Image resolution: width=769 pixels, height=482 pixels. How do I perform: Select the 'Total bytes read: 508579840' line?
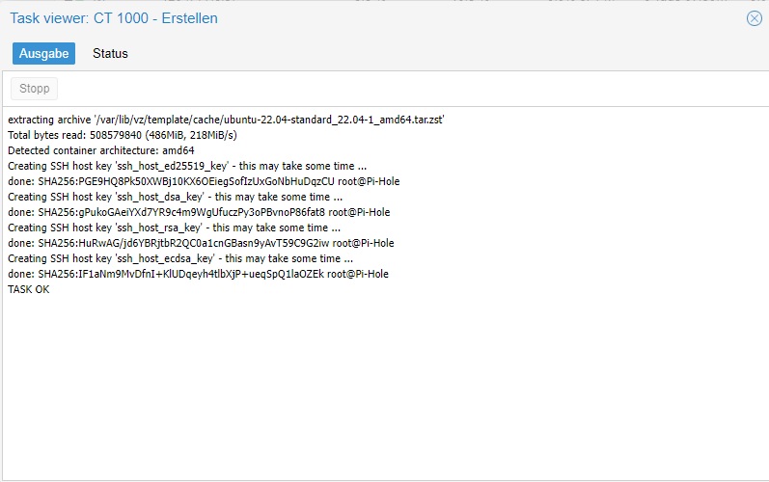(x=123, y=135)
